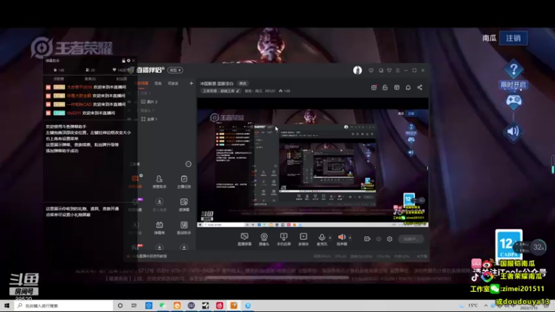Open settings gear of the danmaku helper overlay
The image size is (555, 312).
(128, 60)
